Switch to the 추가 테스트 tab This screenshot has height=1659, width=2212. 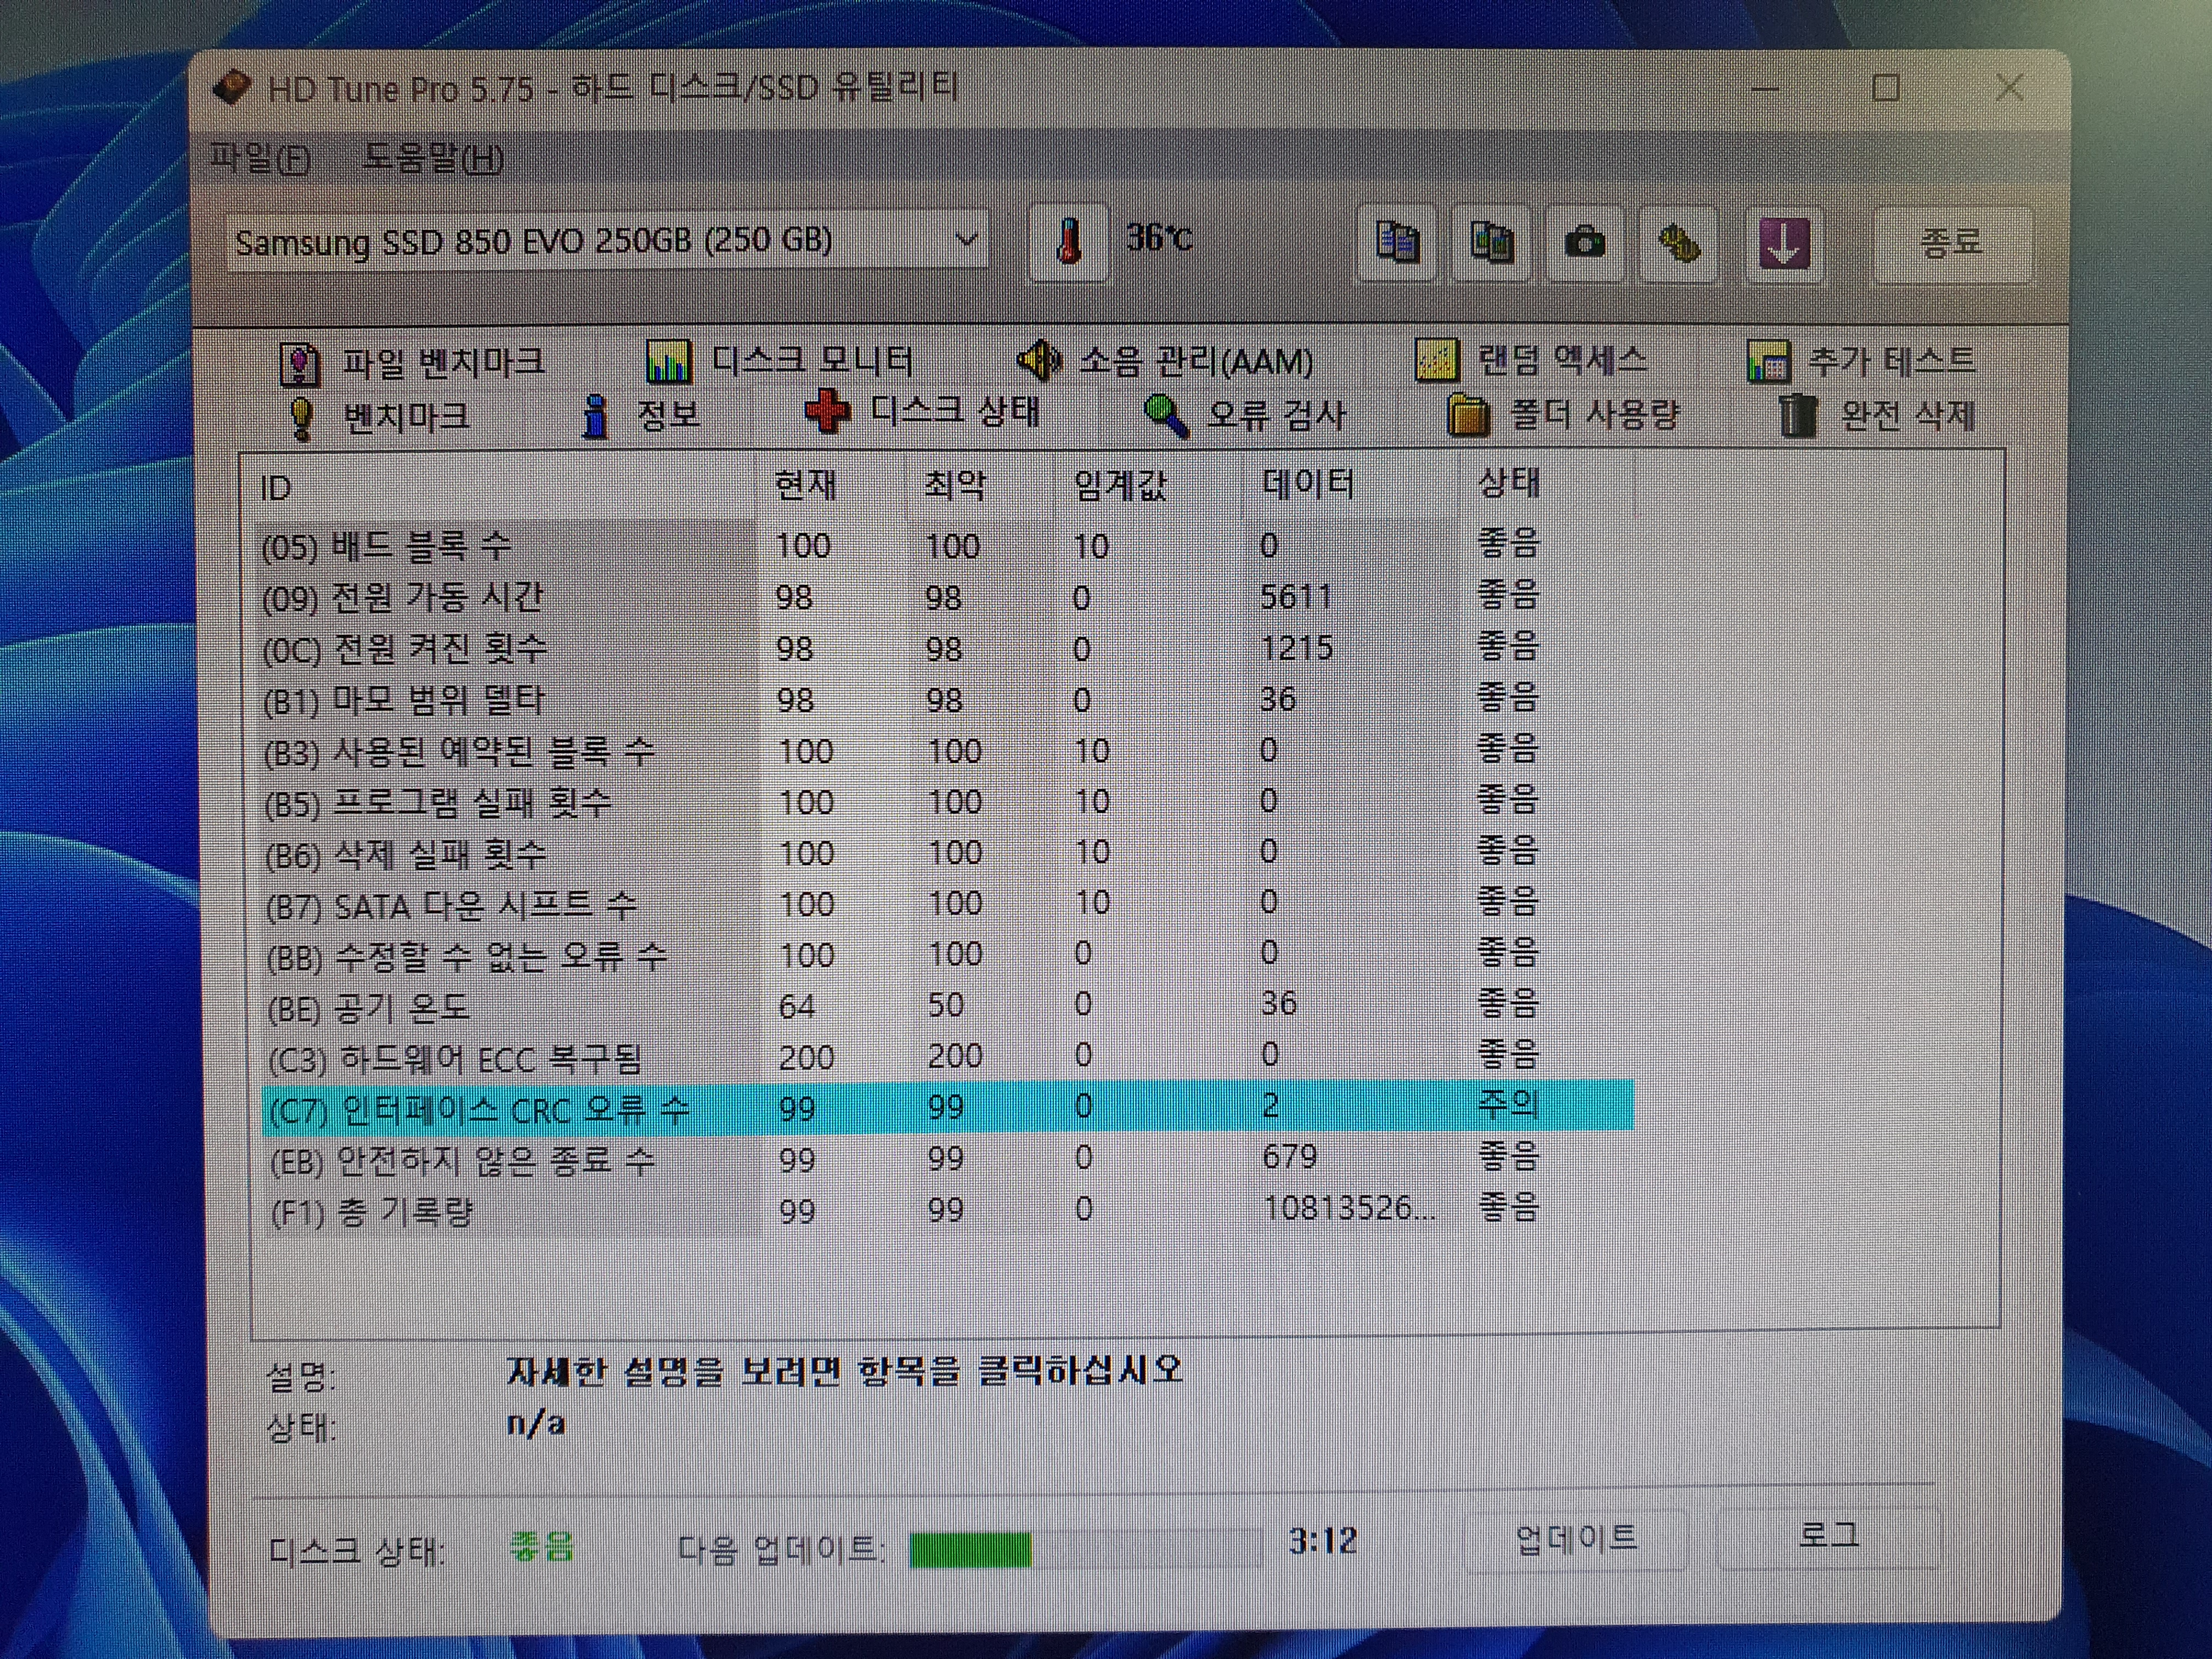1862,361
